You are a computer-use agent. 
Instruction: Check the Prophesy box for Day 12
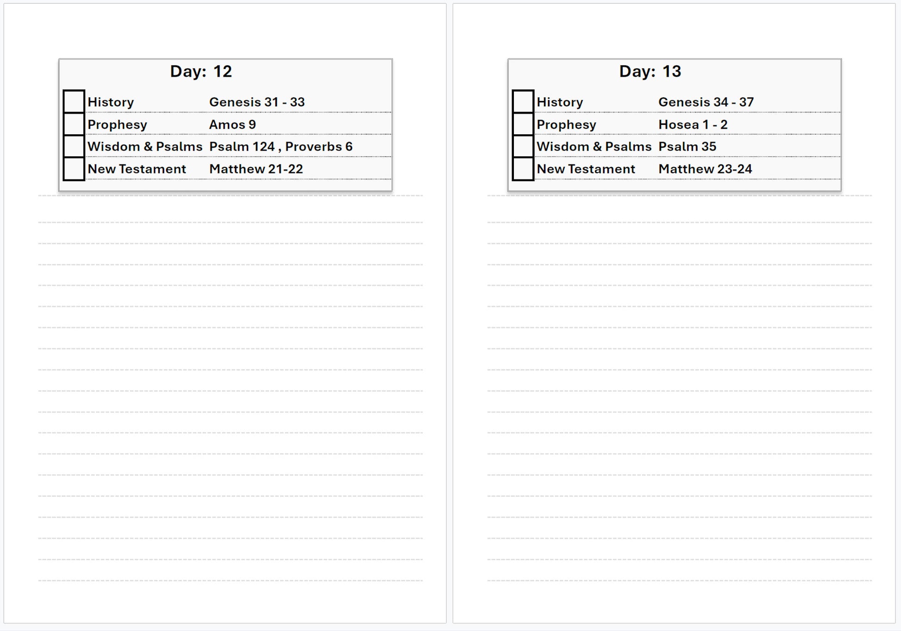[74, 124]
